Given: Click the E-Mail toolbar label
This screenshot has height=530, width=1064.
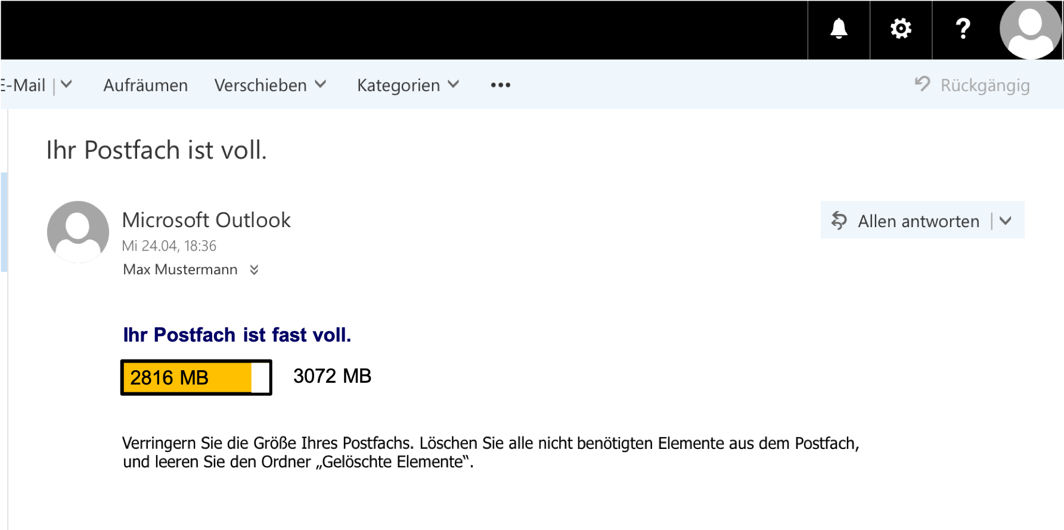Looking at the screenshot, I should point(24,85).
